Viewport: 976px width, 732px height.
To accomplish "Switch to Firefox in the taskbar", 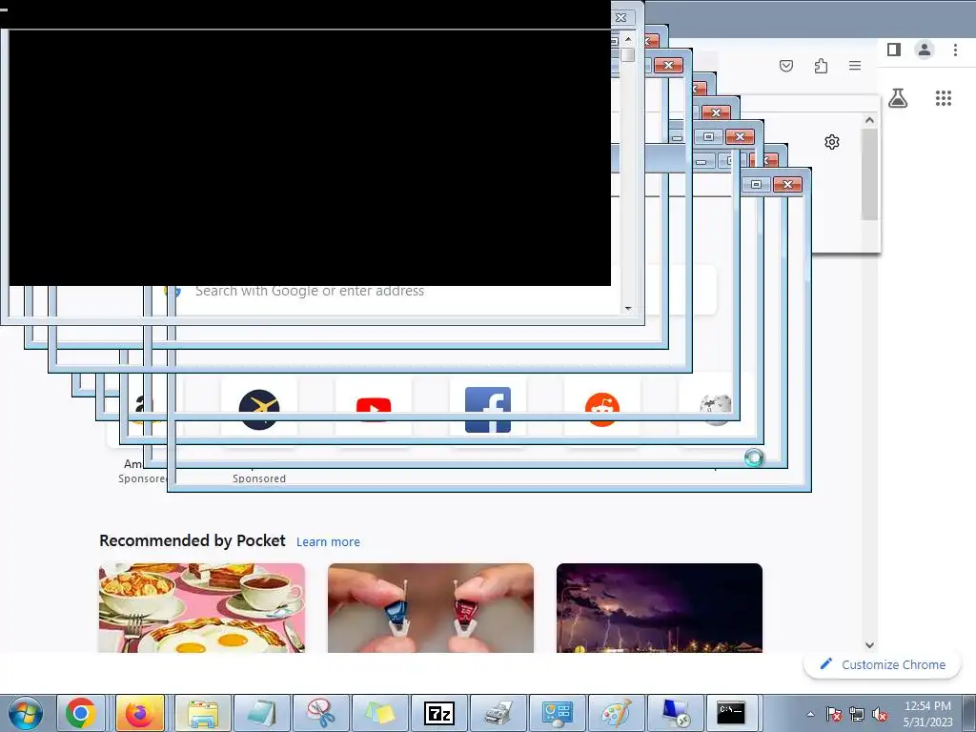I will pos(140,713).
